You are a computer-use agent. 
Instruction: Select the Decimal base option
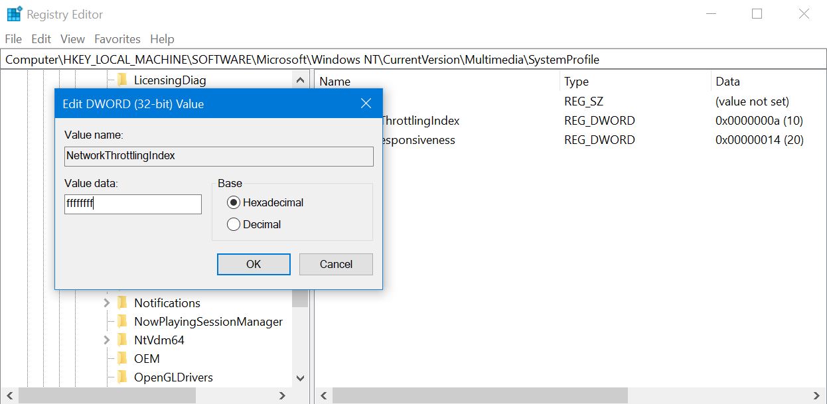click(x=234, y=224)
